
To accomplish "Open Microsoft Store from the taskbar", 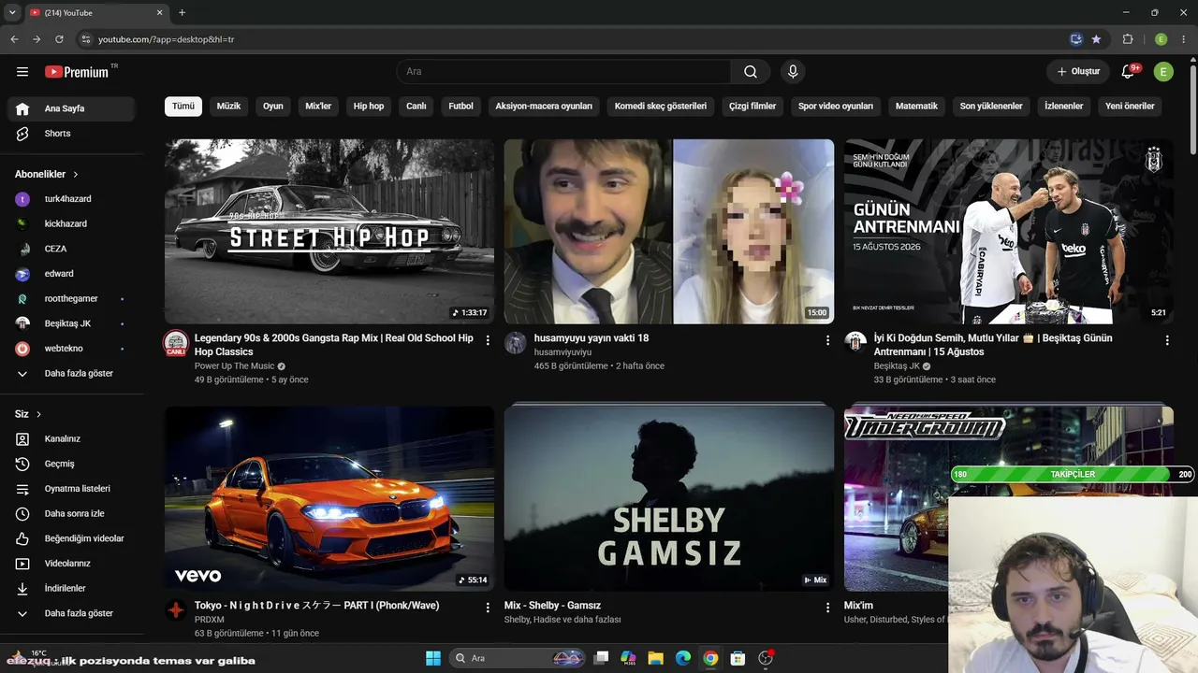I will [738, 658].
